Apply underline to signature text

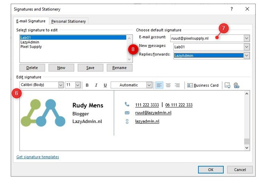point(105,85)
